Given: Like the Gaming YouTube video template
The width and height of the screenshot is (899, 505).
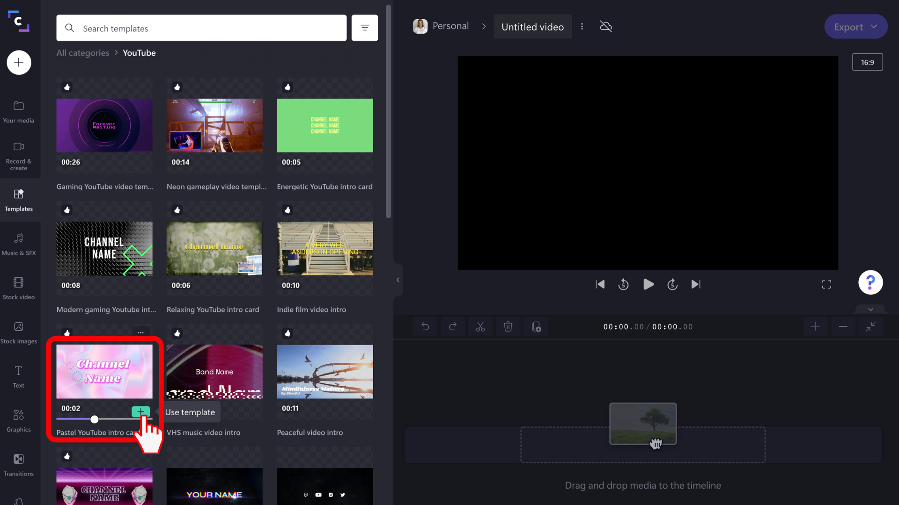Looking at the screenshot, I should click(67, 87).
